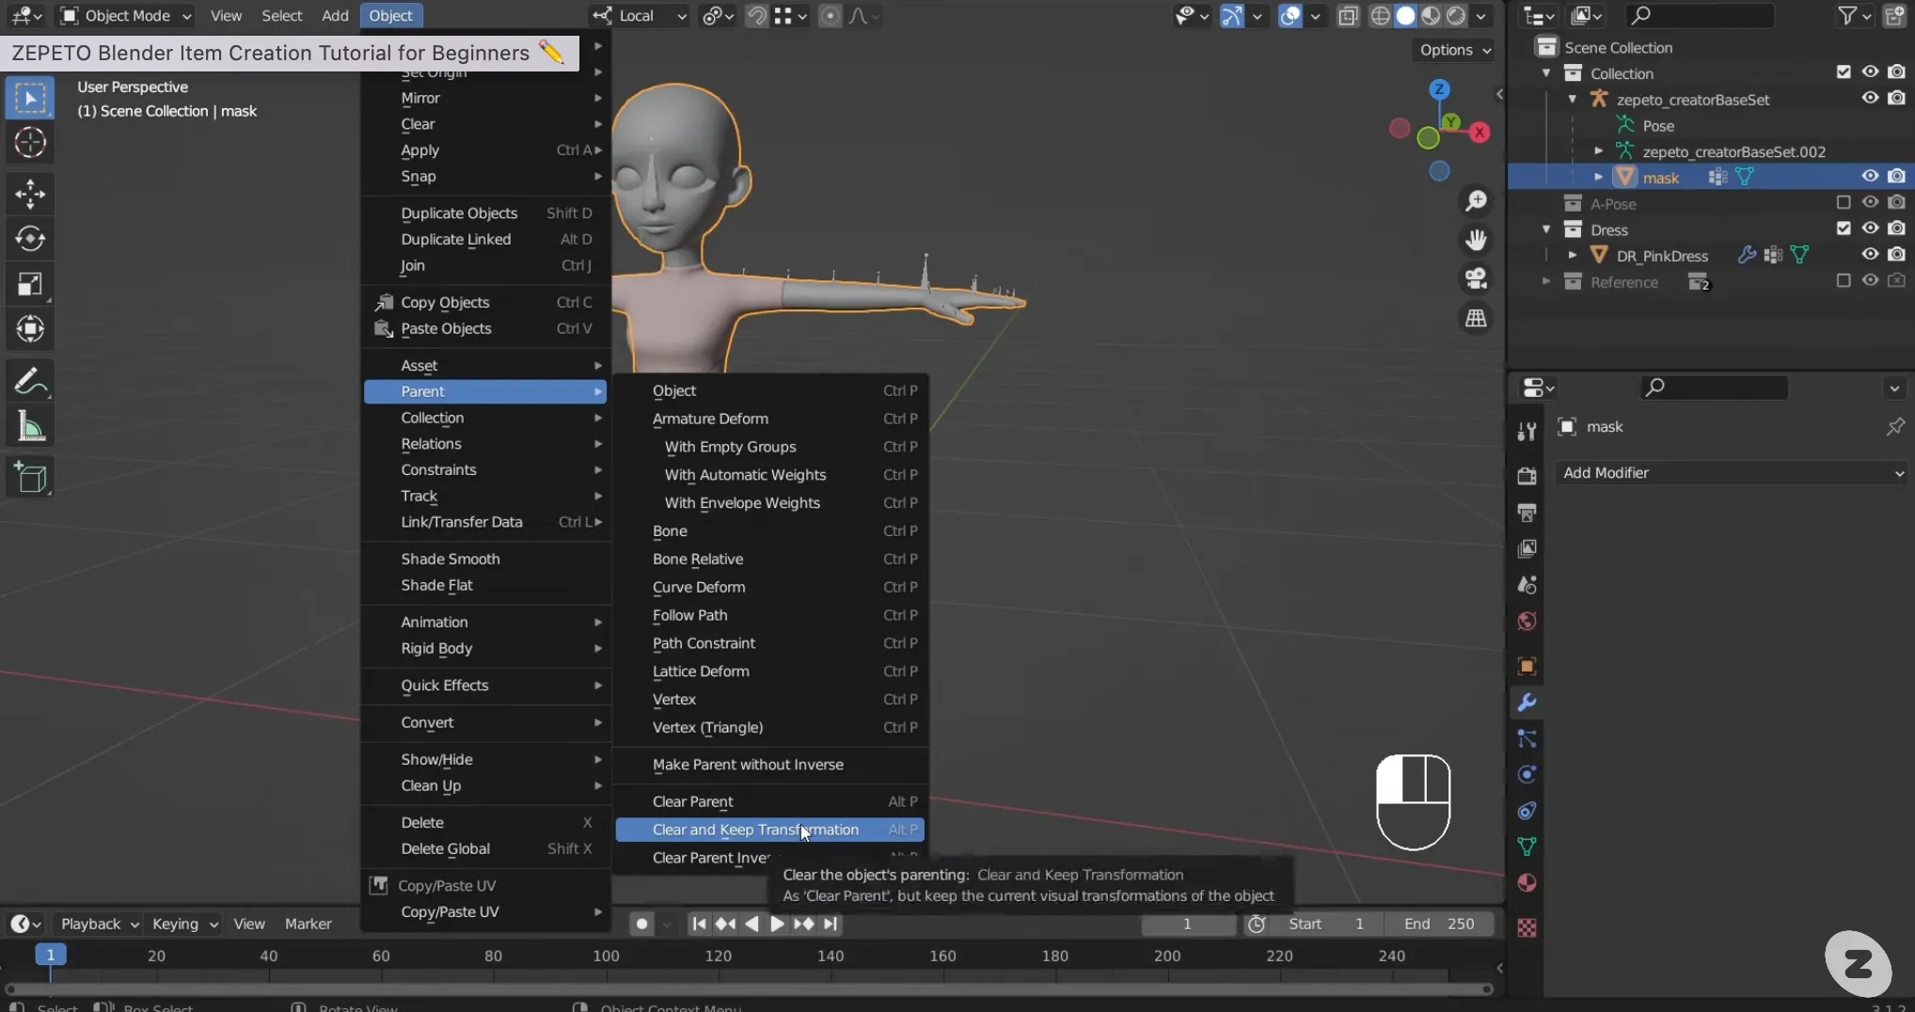This screenshot has height=1012, width=1915.
Task: Open the Collection submenu in Object menu
Action: coord(485,418)
